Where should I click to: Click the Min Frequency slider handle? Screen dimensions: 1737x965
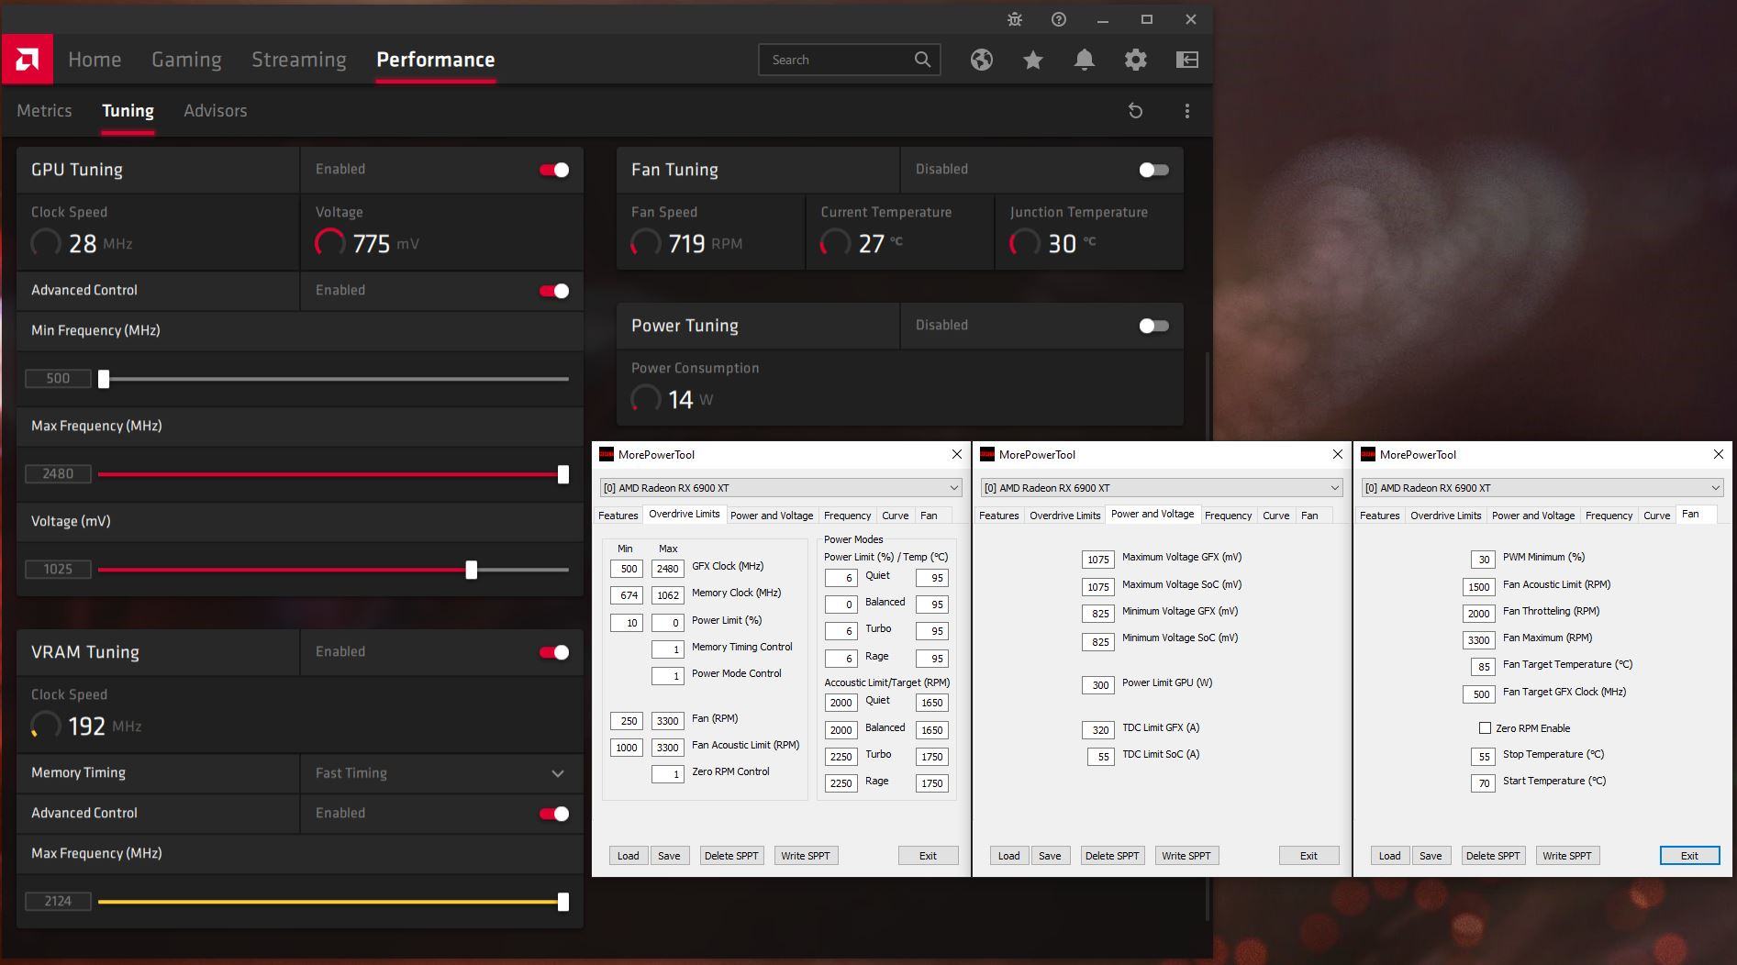click(x=104, y=379)
